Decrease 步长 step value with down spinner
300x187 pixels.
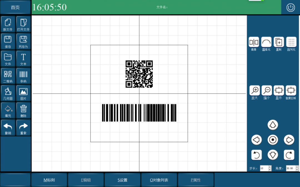(270, 170)
